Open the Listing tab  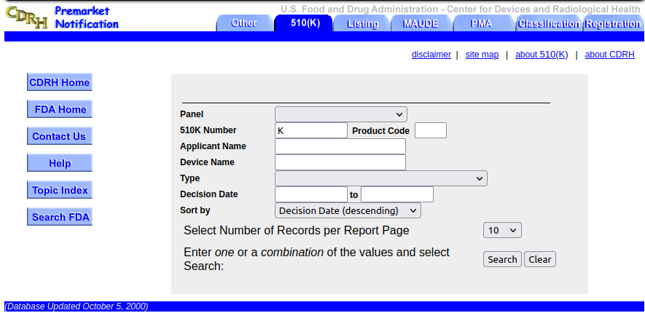(362, 23)
